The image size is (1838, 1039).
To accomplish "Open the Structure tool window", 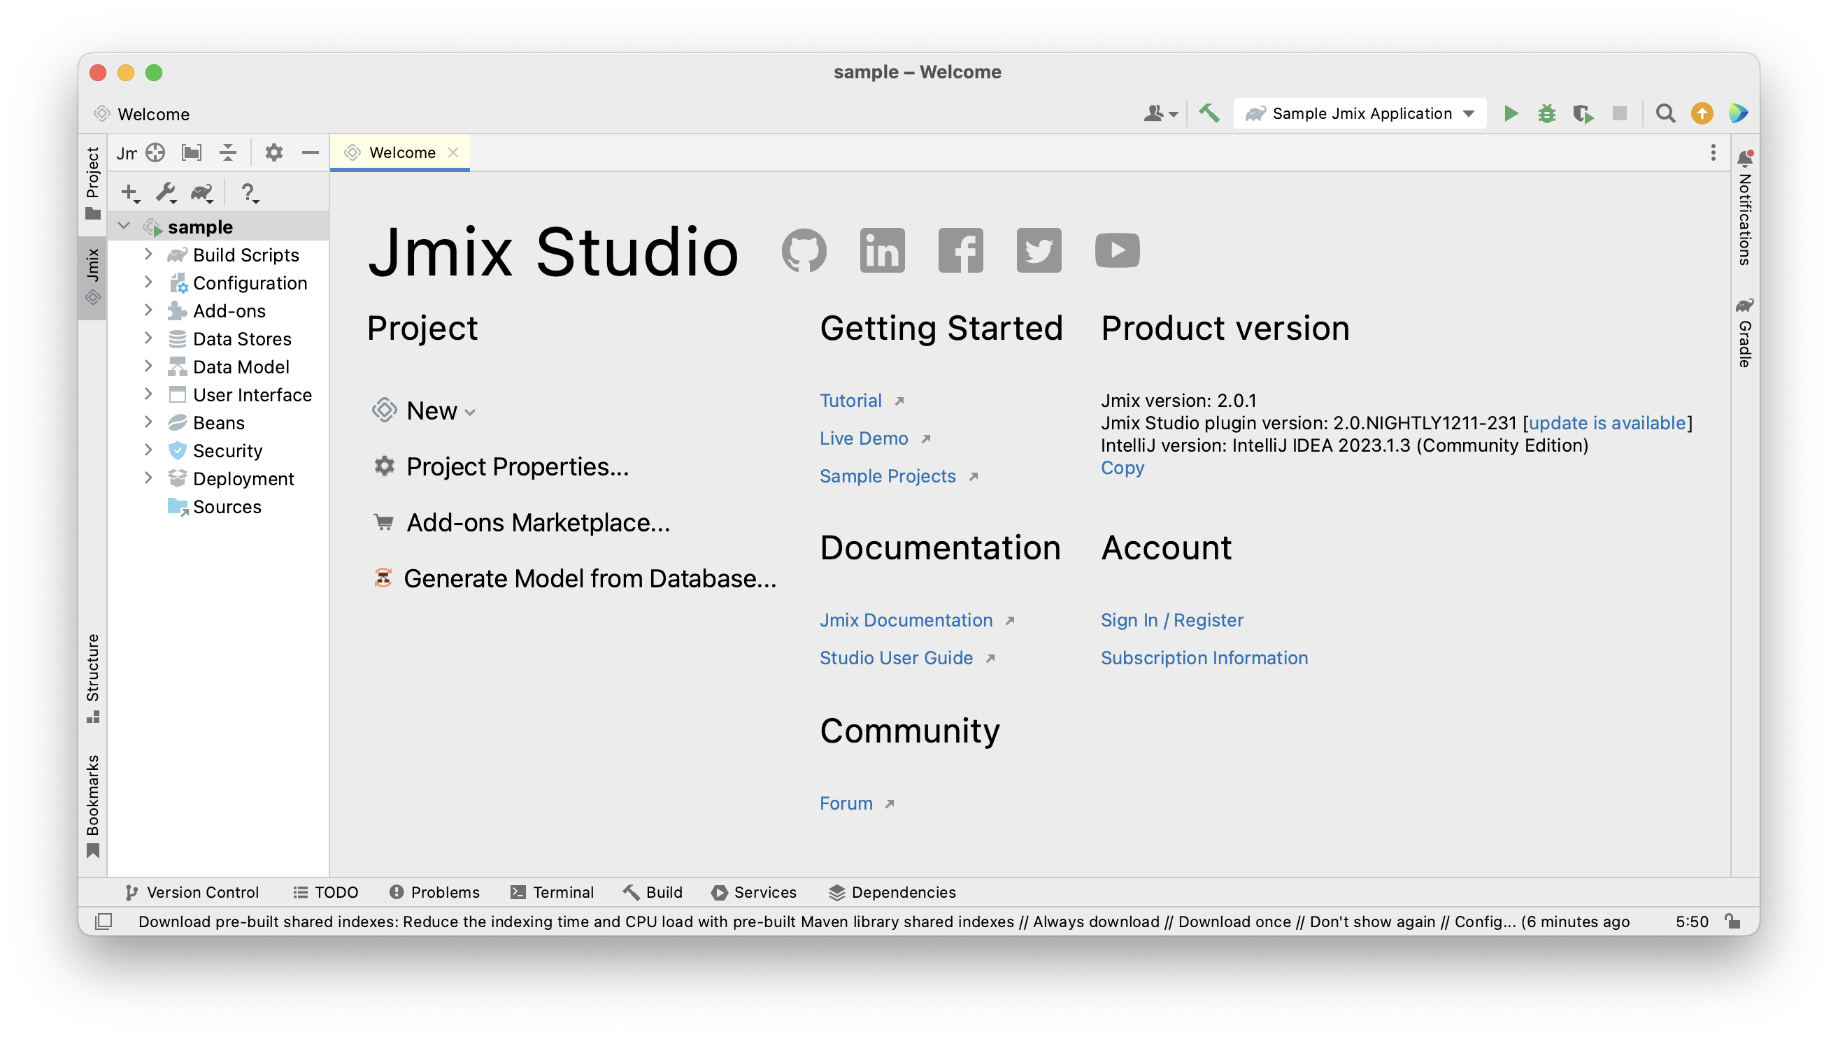I will (93, 678).
